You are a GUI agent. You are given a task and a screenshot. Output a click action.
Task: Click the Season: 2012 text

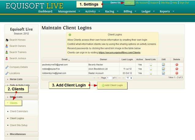21,34
